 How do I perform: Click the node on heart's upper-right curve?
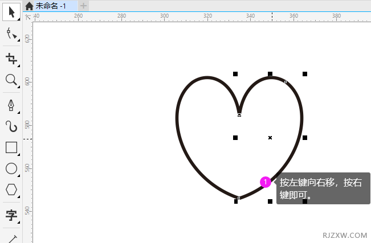point(286,82)
